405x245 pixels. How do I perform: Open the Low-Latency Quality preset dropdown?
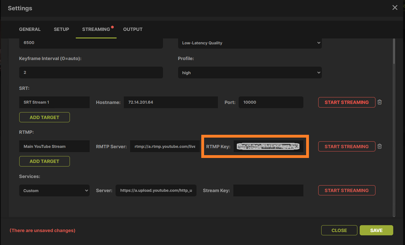[x=250, y=43]
